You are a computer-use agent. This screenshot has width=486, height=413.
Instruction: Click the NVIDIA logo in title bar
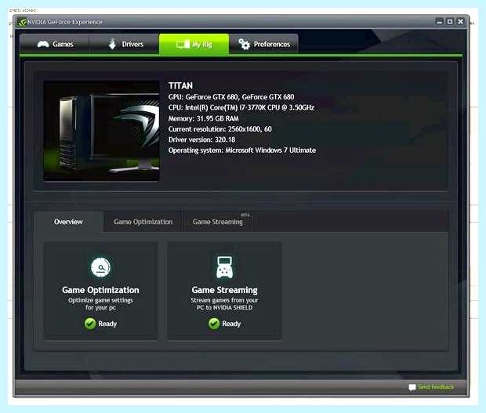(x=22, y=22)
